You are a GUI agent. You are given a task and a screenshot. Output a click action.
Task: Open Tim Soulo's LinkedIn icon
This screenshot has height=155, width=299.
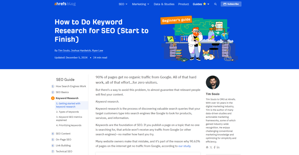click(x=218, y=147)
